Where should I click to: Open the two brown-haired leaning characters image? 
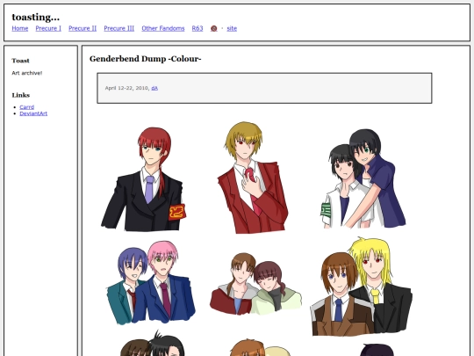[255, 284]
